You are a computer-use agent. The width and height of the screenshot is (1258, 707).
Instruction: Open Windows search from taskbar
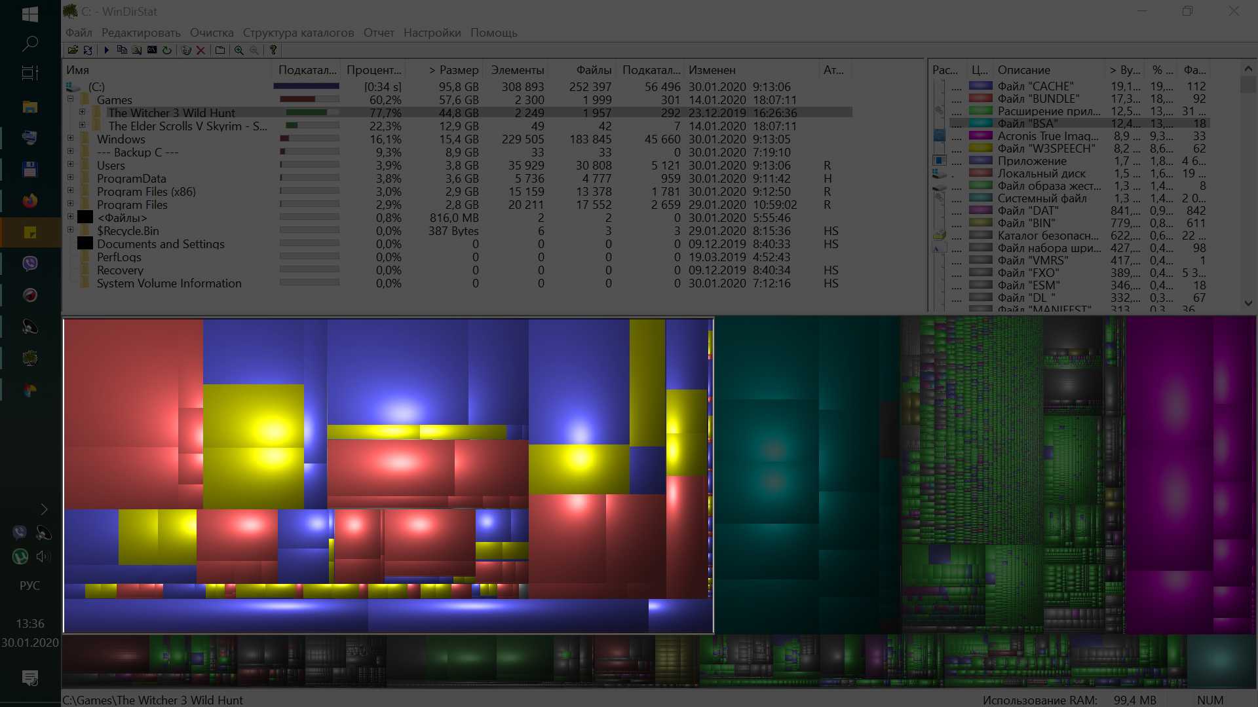30,44
